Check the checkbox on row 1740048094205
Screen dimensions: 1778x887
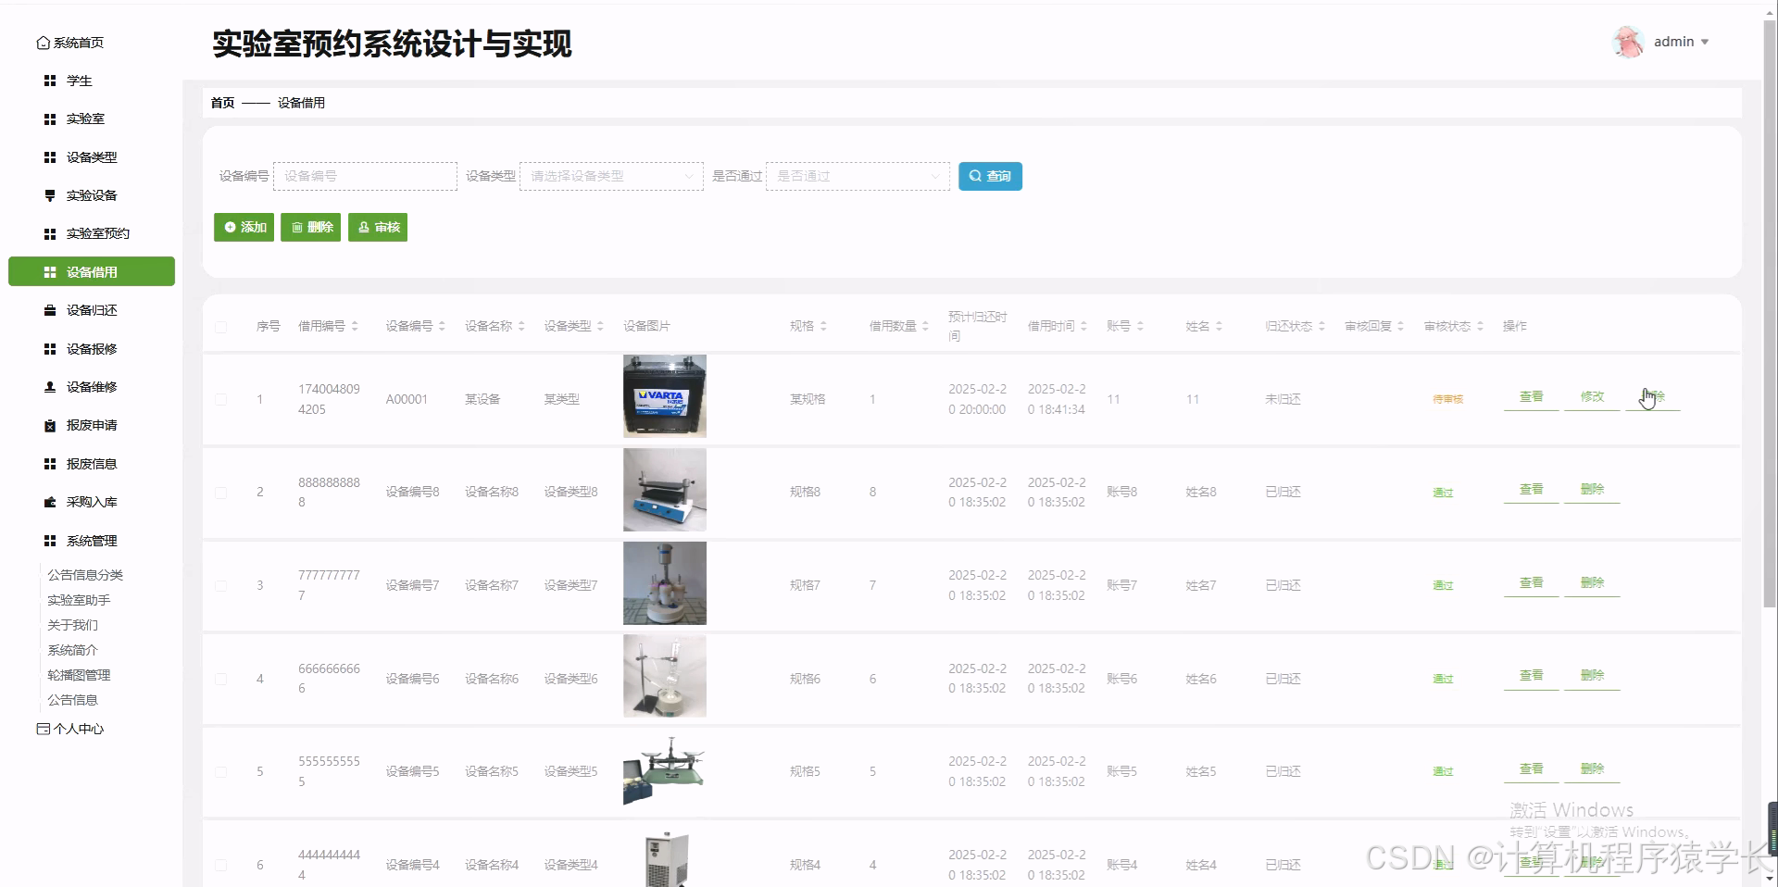point(221,399)
